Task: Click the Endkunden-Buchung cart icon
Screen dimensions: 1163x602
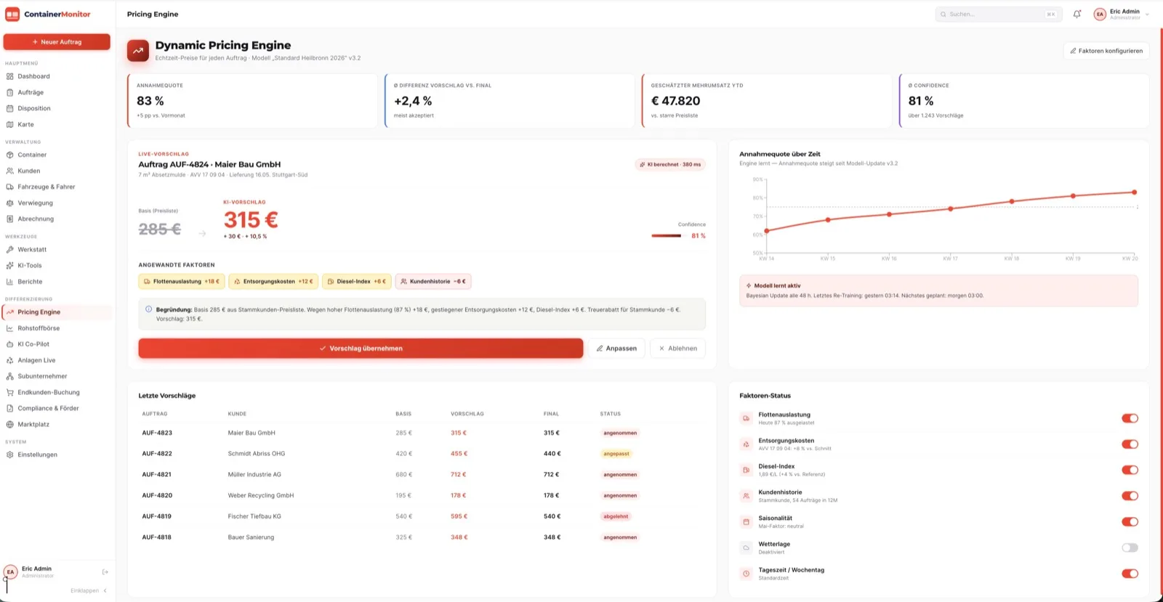Action: click(x=10, y=392)
